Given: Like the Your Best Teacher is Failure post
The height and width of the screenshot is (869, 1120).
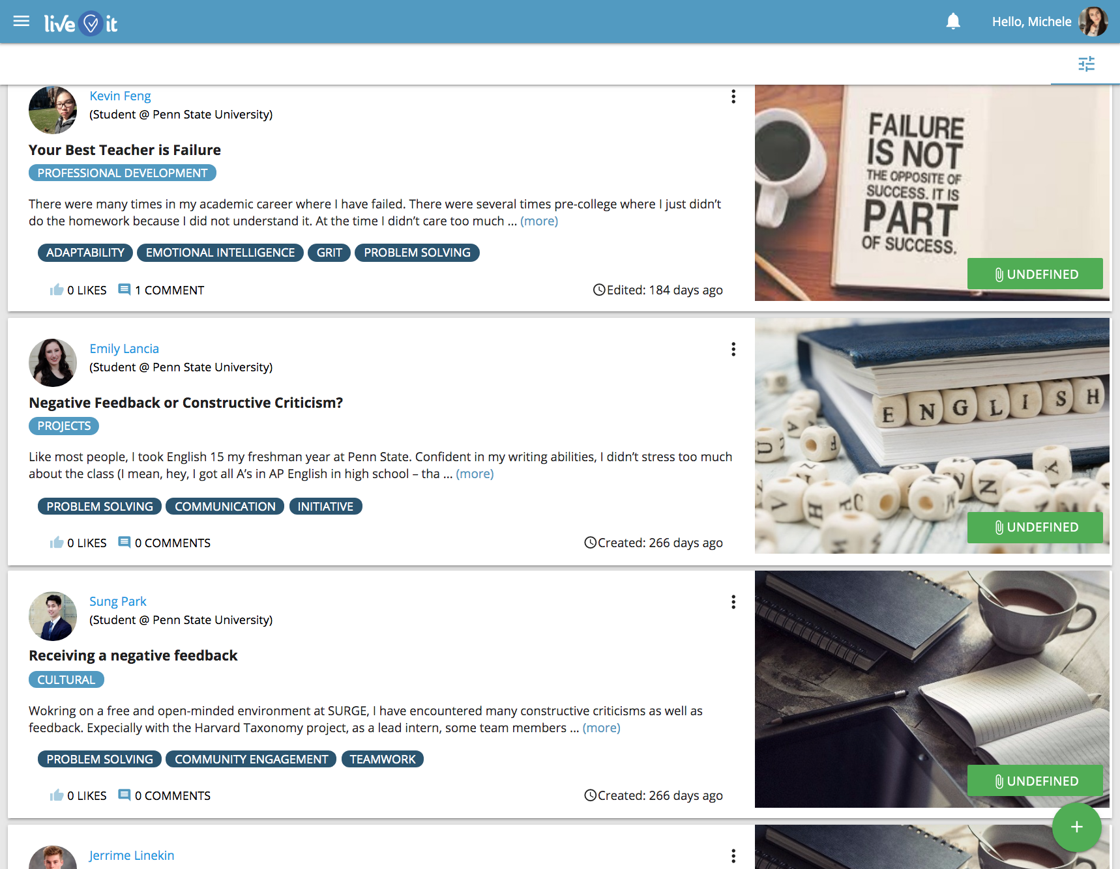Looking at the screenshot, I should pos(57,290).
